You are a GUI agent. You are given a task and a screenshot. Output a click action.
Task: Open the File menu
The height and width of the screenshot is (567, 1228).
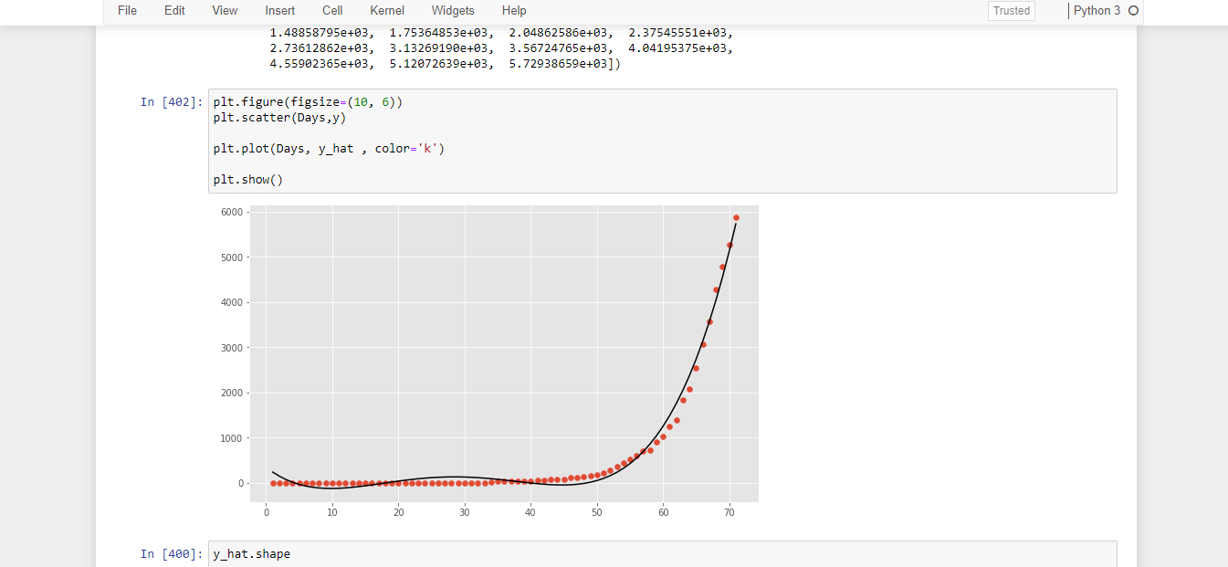(127, 11)
